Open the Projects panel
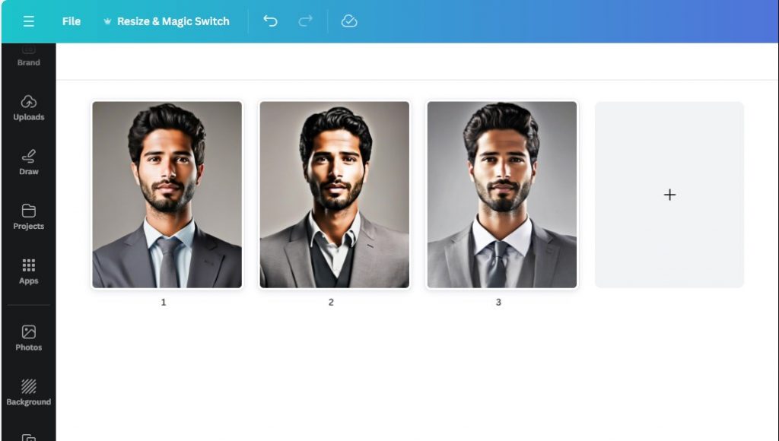The image size is (779, 441). [28, 217]
